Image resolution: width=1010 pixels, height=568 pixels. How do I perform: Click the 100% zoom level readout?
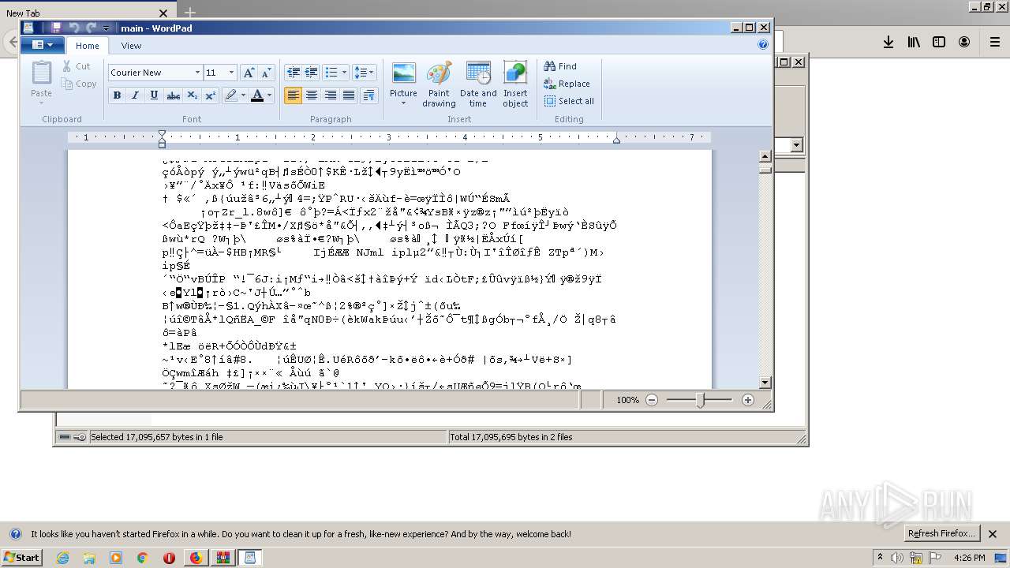coord(627,400)
